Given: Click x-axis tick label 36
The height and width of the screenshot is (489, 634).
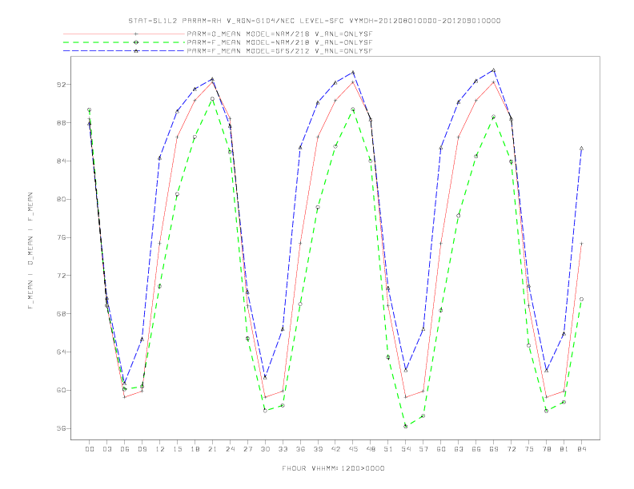Looking at the screenshot, I should 300,449.
